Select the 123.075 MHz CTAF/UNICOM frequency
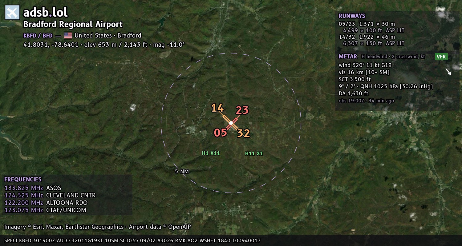This screenshot has height=246, width=462. (45, 210)
